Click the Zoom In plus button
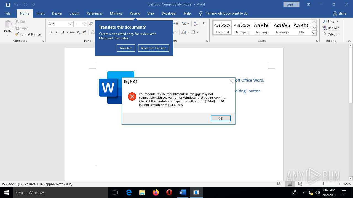Screen dimensions: 353x198 339,184
